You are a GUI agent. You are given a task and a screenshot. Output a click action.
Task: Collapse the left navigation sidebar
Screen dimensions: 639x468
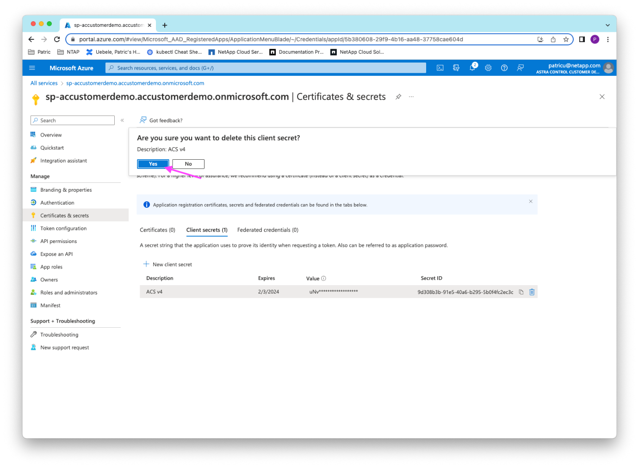point(122,120)
